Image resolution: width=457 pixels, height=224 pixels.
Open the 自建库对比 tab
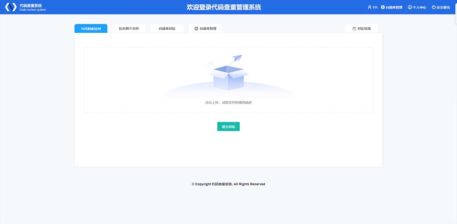167,29
